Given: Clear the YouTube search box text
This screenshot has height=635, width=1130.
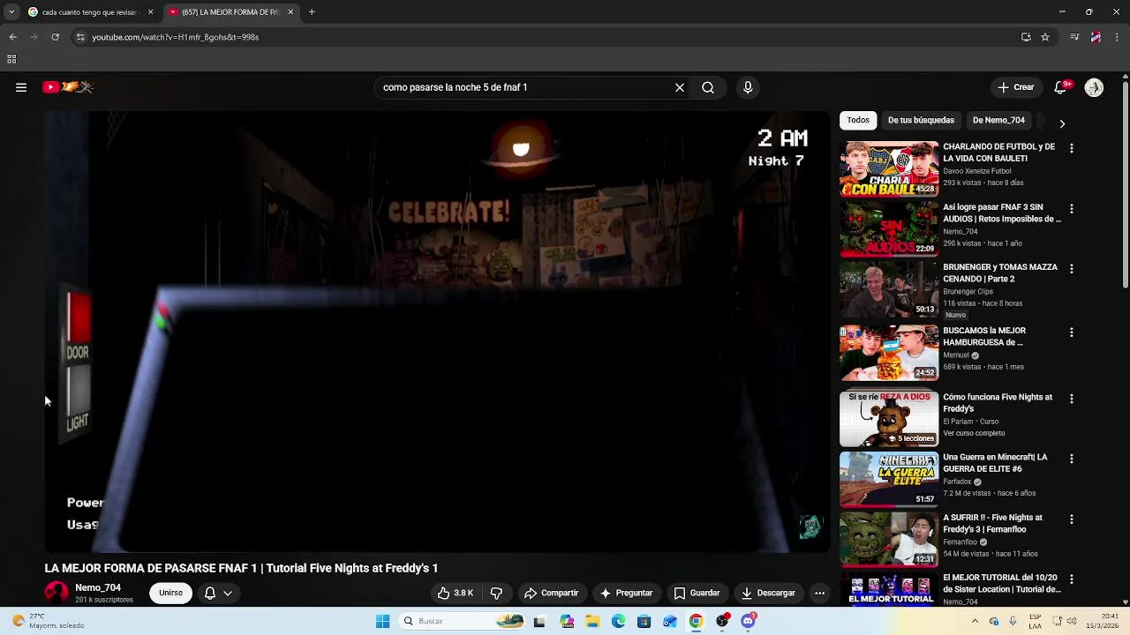Looking at the screenshot, I should 680,87.
